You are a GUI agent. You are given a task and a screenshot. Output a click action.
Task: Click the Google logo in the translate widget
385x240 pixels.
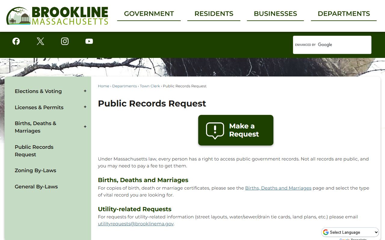(x=326, y=232)
